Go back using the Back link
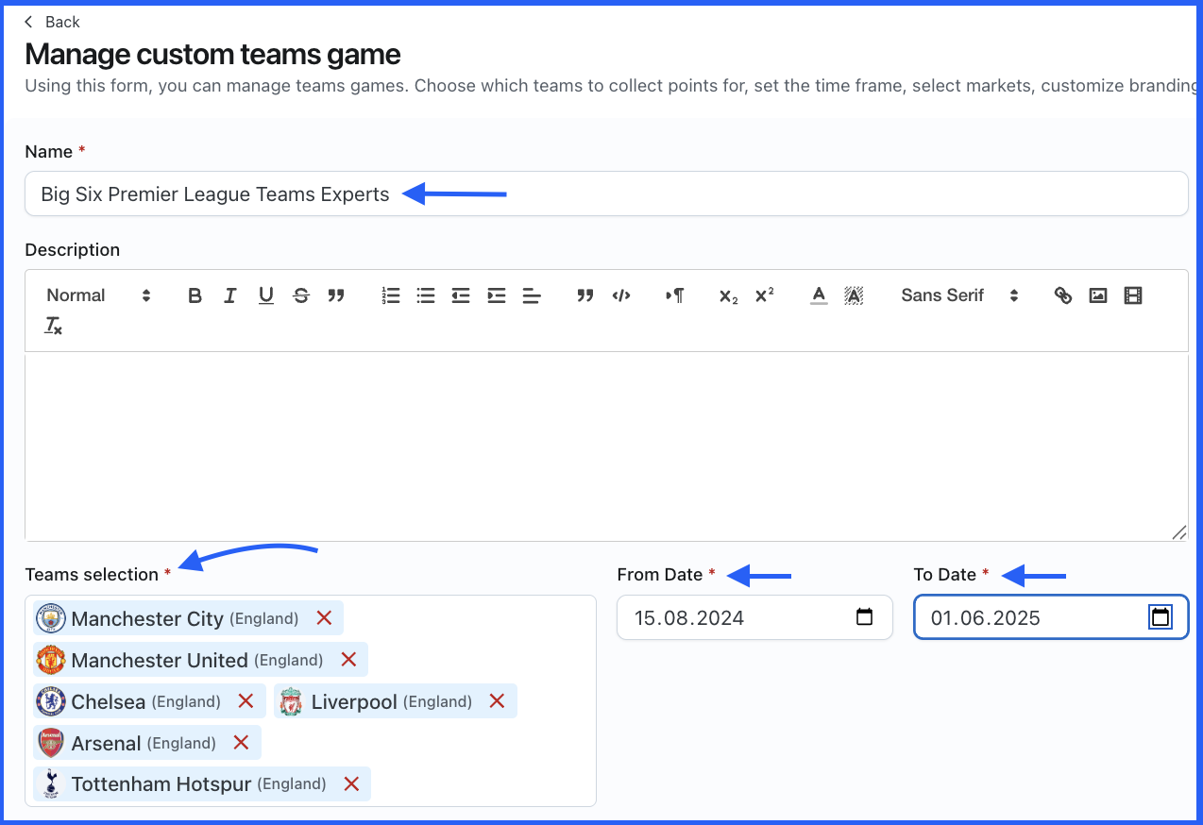Viewport: 1203px width, 825px height. click(53, 22)
